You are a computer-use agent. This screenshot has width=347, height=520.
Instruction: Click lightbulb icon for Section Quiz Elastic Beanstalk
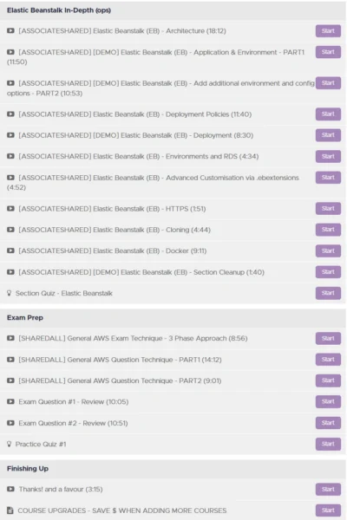point(10,293)
